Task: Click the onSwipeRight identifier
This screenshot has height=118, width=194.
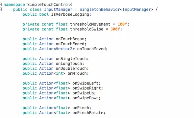Action: [x=87, y=88]
